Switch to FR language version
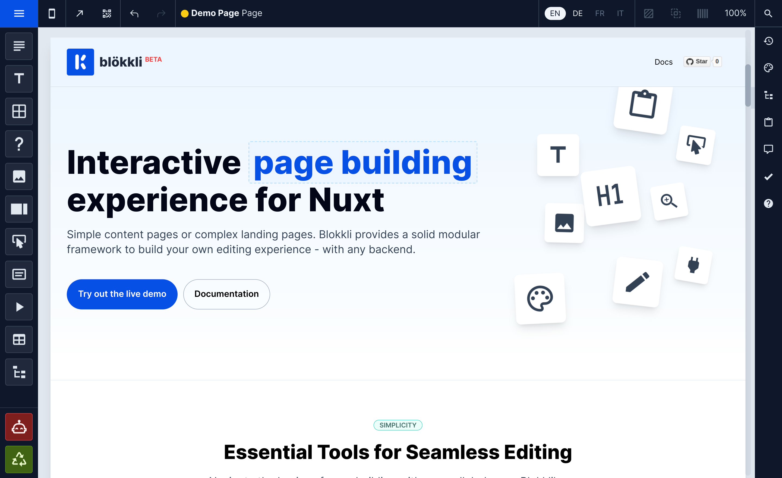Image resolution: width=782 pixels, height=478 pixels. [x=599, y=13]
